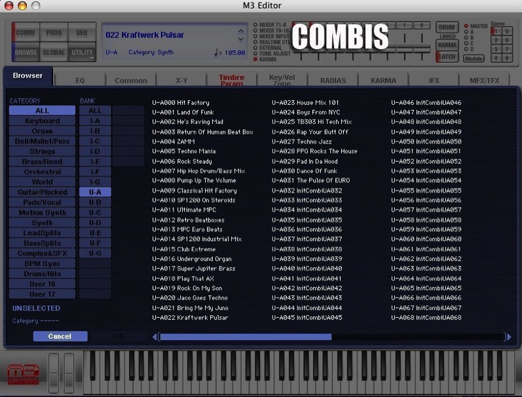Open the EQ tab
The height and width of the screenshot is (397, 522).
pos(80,81)
